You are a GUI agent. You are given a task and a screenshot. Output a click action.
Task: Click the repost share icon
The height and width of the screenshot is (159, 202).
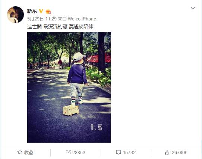click(x=68, y=152)
